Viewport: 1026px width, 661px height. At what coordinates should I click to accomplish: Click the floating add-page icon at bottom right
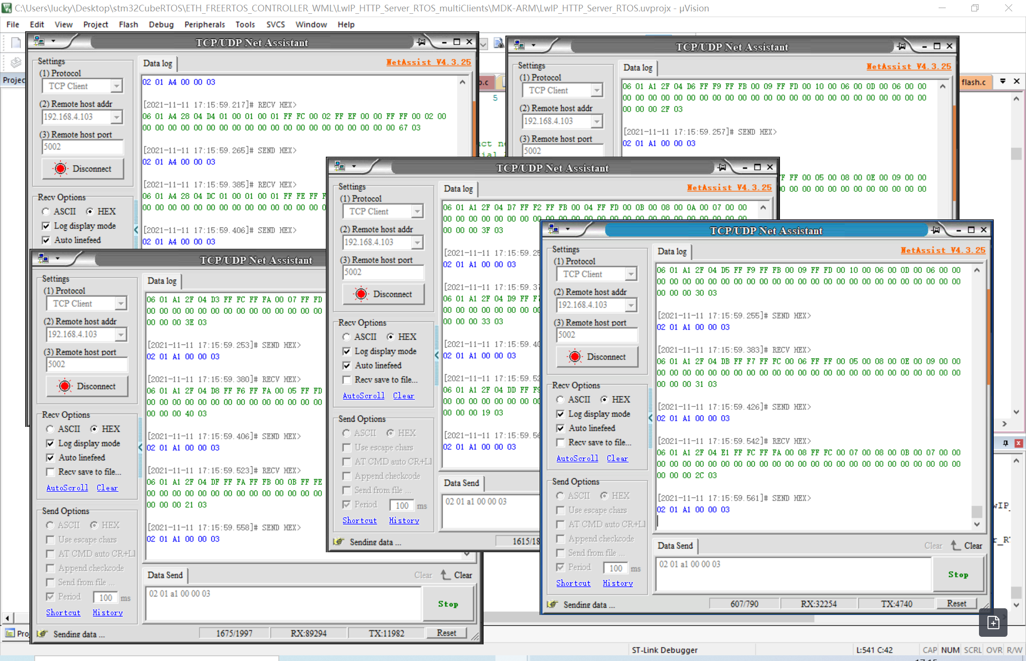(x=993, y=622)
